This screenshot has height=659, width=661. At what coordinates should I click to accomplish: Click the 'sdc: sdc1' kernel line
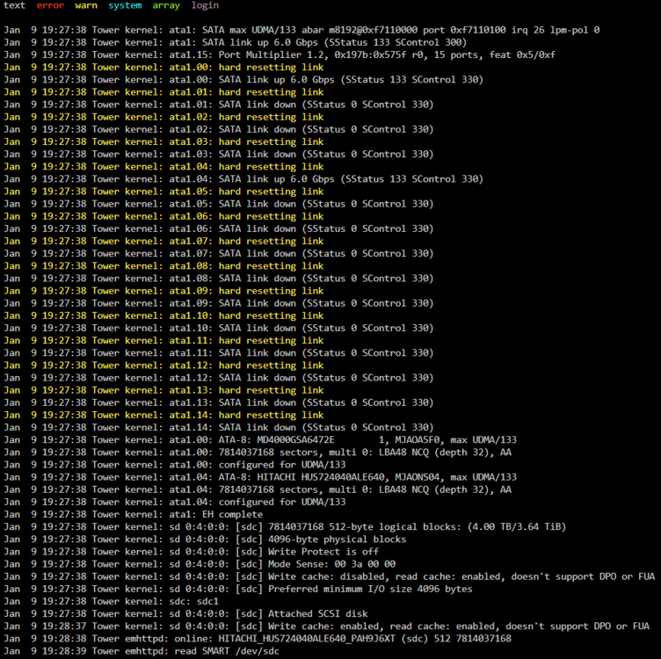click(111, 602)
